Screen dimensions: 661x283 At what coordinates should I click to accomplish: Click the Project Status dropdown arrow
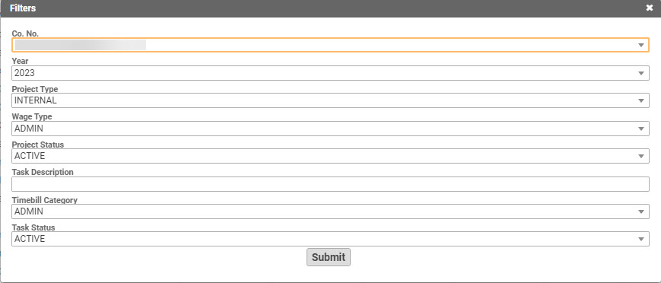tap(641, 156)
